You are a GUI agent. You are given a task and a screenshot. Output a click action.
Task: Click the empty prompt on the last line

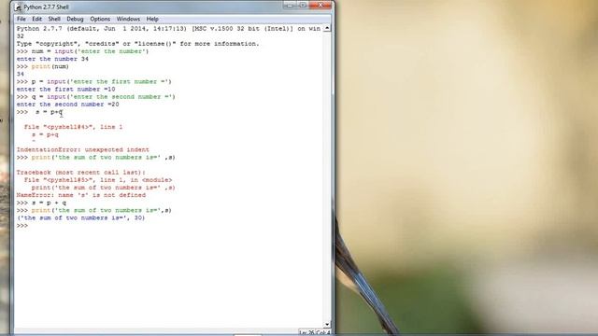click(22, 226)
